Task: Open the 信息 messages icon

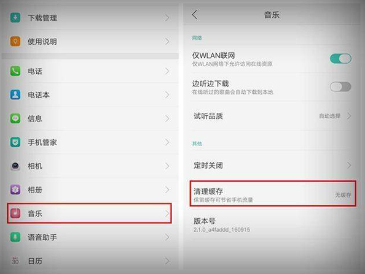Action: point(15,118)
